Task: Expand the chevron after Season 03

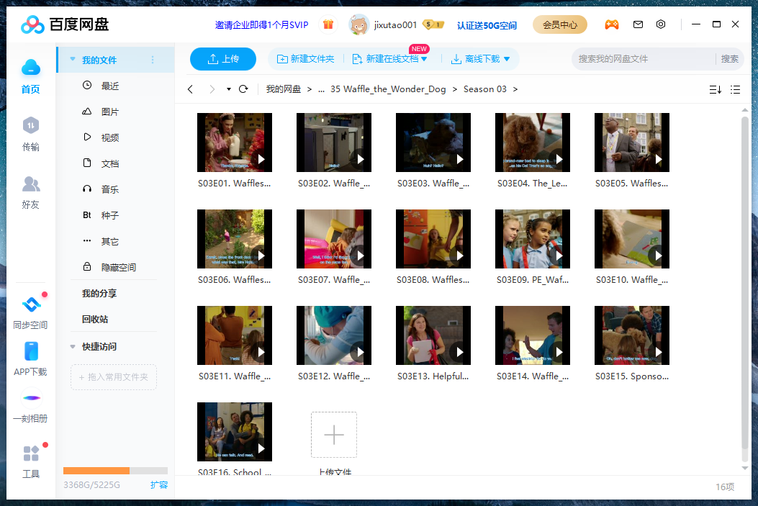Action: point(515,89)
